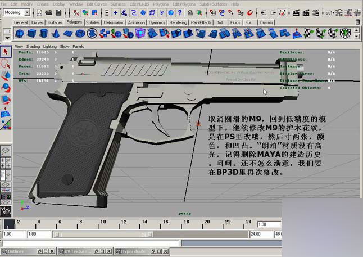Screen dimensions: 363x257
Task: Switch to the Custom shelf tab
Action: coord(266,22)
